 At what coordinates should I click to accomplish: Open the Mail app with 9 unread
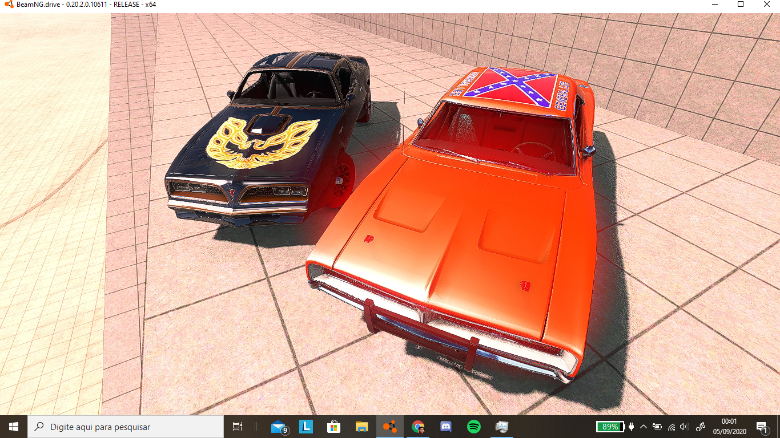(x=279, y=426)
